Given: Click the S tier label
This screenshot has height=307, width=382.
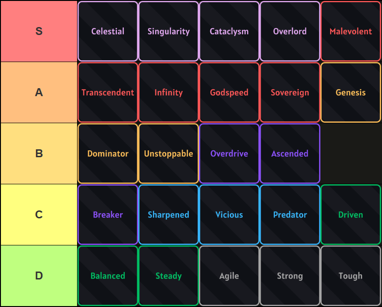Looking at the screenshot, I should (x=39, y=31).
